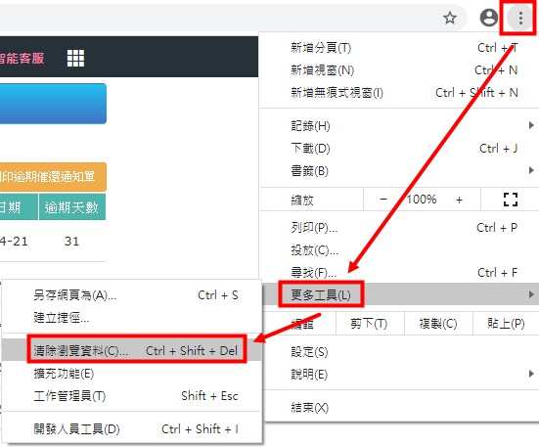
Task: Toggle fullscreen icon in zoom row
Action: tap(510, 200)
